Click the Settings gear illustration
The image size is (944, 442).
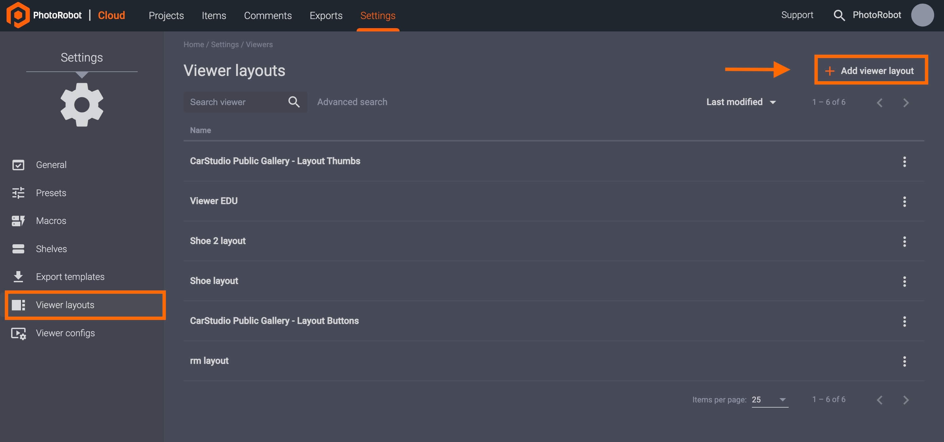pos(82,105)
